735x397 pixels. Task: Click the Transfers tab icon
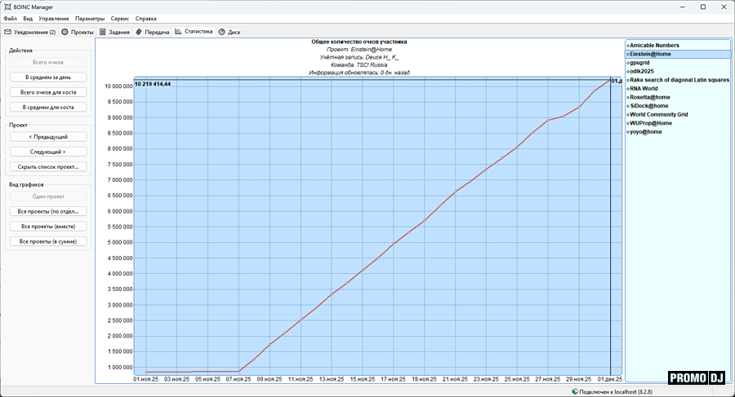tap(140, 33)
